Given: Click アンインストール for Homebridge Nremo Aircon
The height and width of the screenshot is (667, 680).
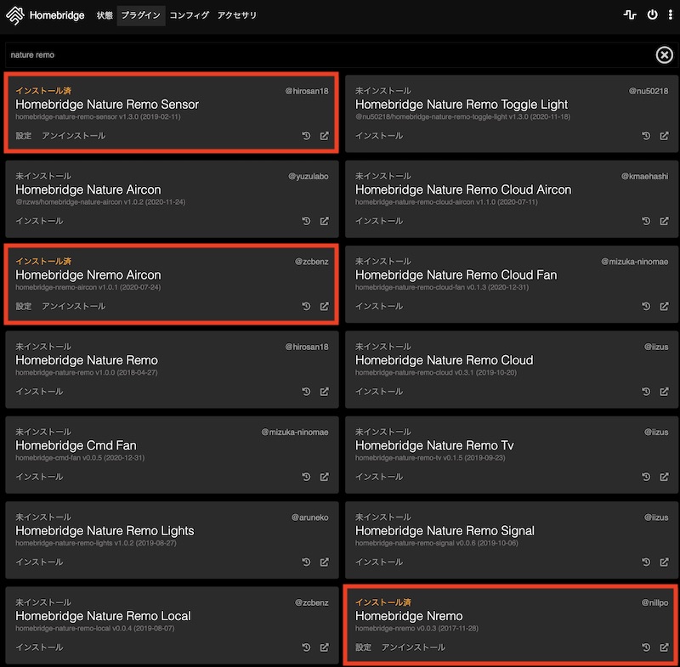Looking at the screenshot, I should (x=74, y=307).
